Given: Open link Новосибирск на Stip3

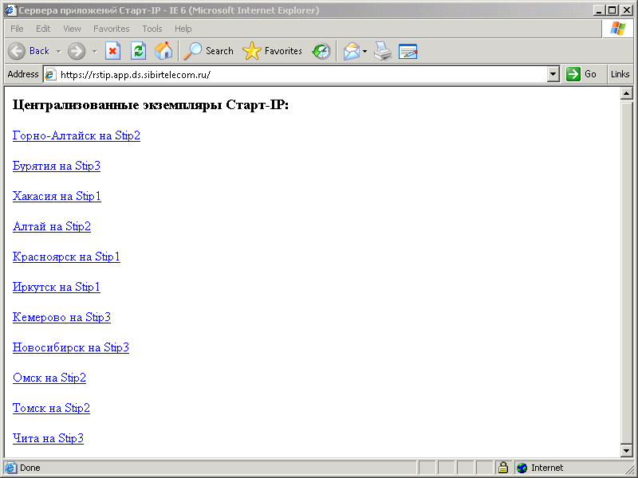Looking at the screenshot, I should point(71,347).
